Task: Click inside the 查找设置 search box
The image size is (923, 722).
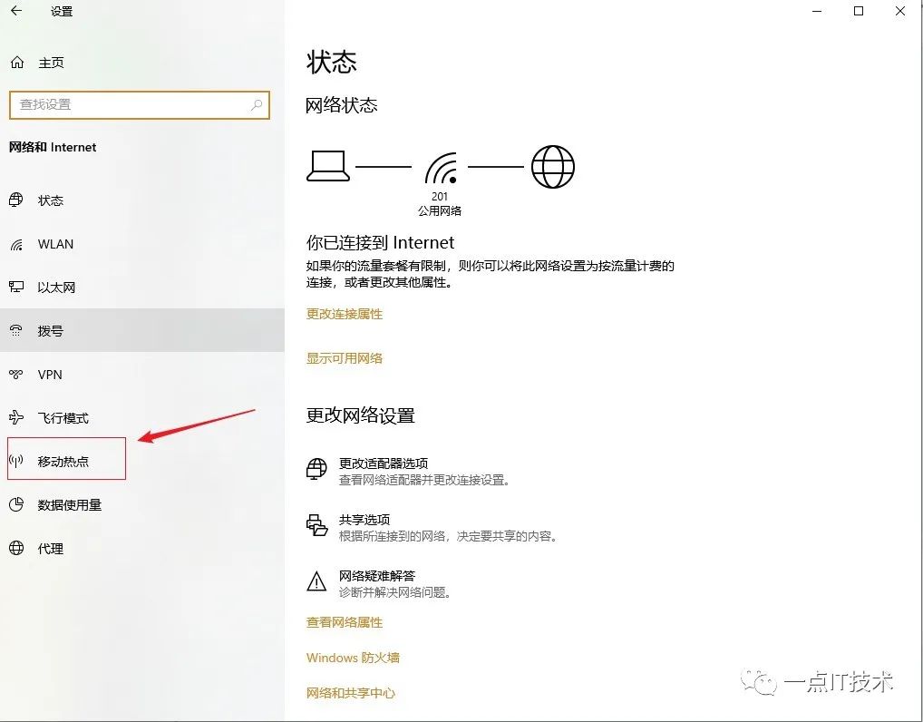Action: coord(136,105)
